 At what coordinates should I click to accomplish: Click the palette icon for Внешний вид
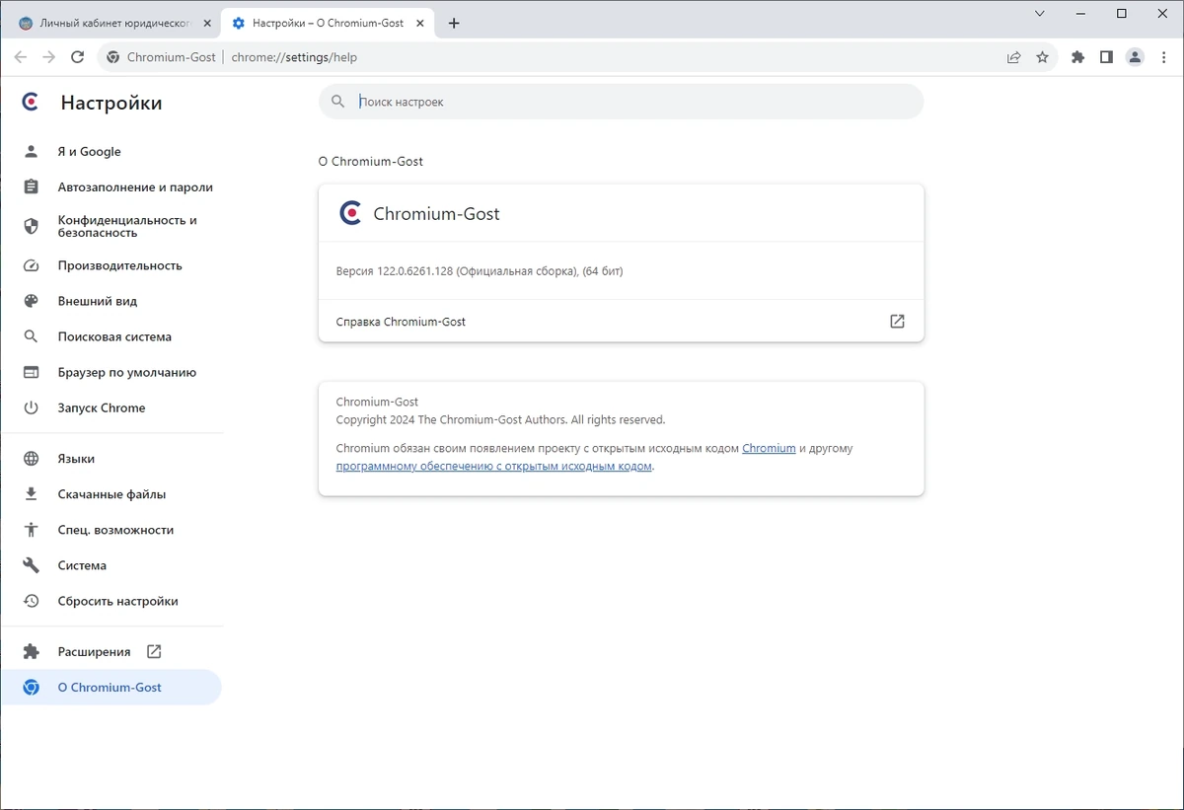point(31,301)
